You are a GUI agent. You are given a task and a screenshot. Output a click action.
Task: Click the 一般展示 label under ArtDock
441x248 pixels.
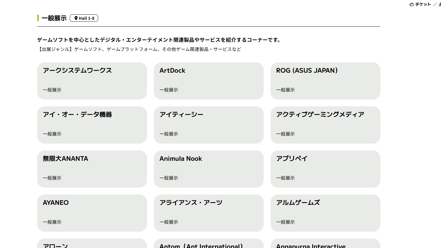click(169, 90)
